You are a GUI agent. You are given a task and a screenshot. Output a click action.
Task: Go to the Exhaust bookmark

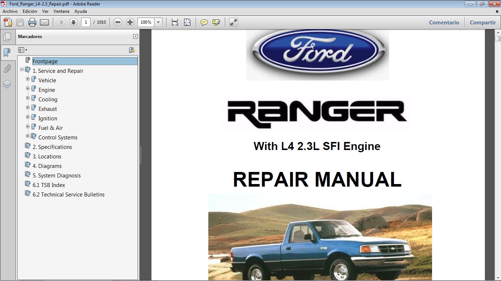click(x=48, y=109)
